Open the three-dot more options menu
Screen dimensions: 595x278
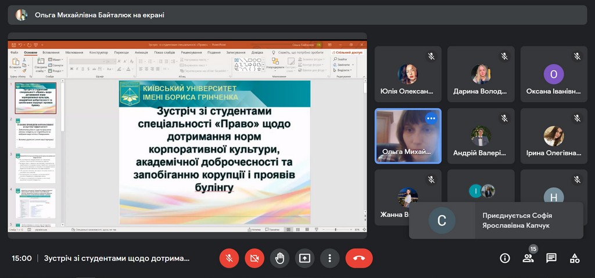[329, 258]
